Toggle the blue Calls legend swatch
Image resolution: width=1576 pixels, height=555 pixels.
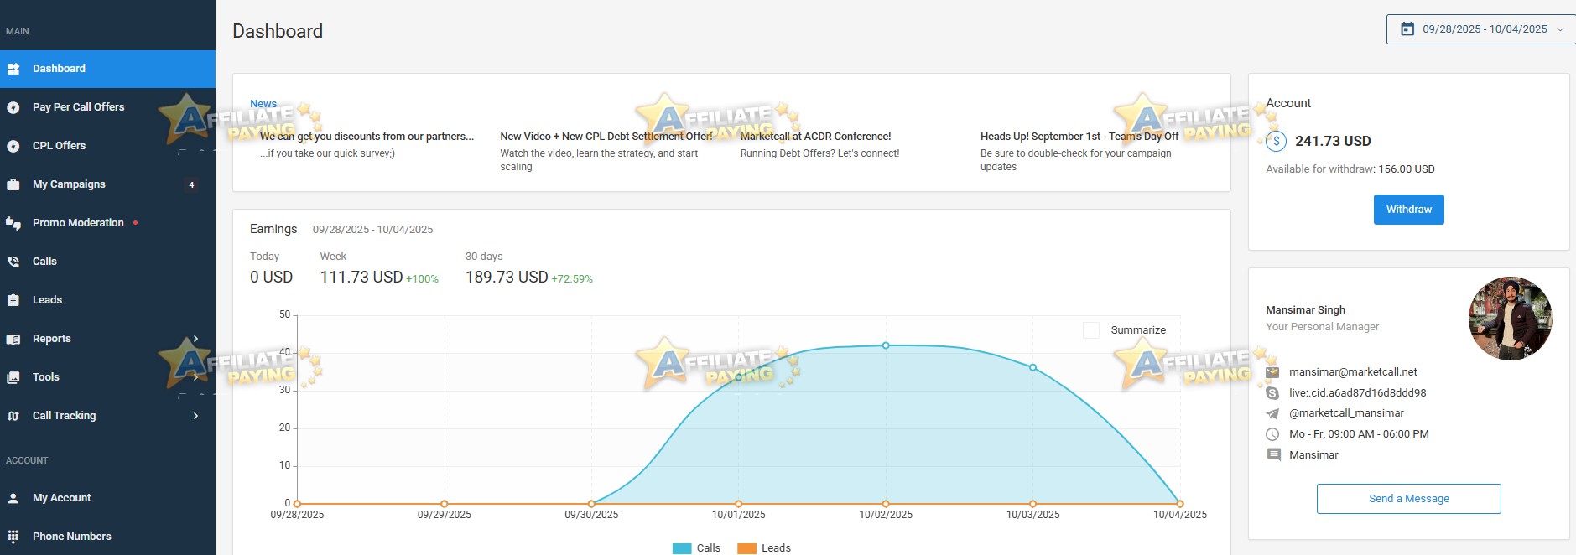[682, 548]
